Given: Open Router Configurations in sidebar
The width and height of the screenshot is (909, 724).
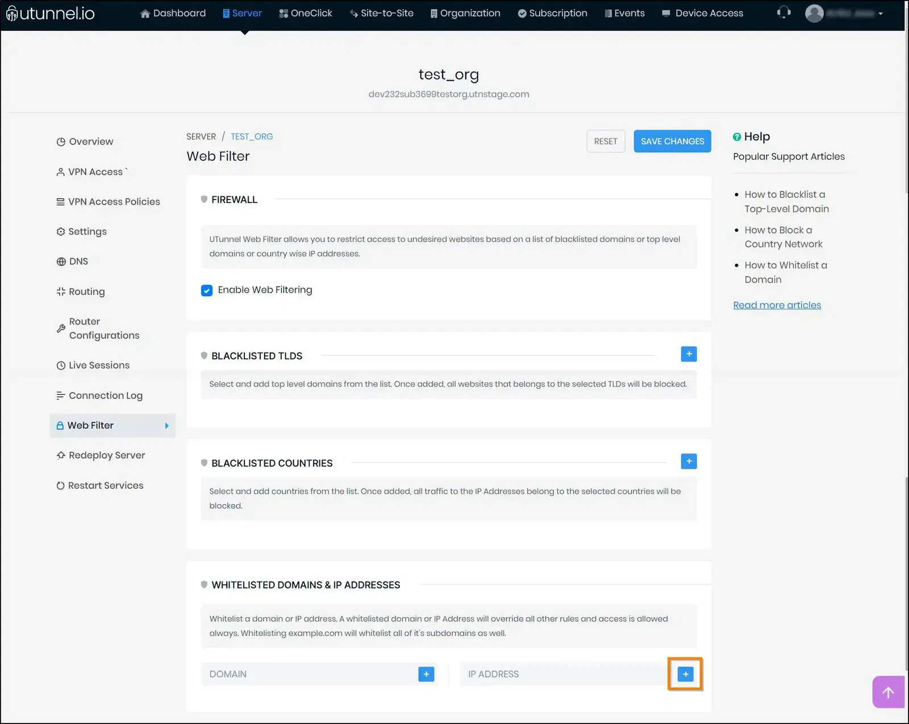Looking at the screenshot, I should coord(98,328).
